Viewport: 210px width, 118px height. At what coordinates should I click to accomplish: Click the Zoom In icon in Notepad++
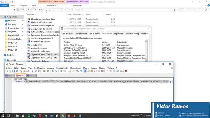[x=61, y=71]
